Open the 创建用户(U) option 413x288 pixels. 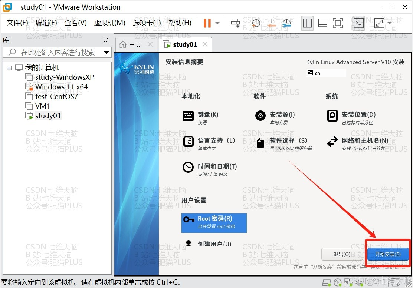[x=208, y=243]
